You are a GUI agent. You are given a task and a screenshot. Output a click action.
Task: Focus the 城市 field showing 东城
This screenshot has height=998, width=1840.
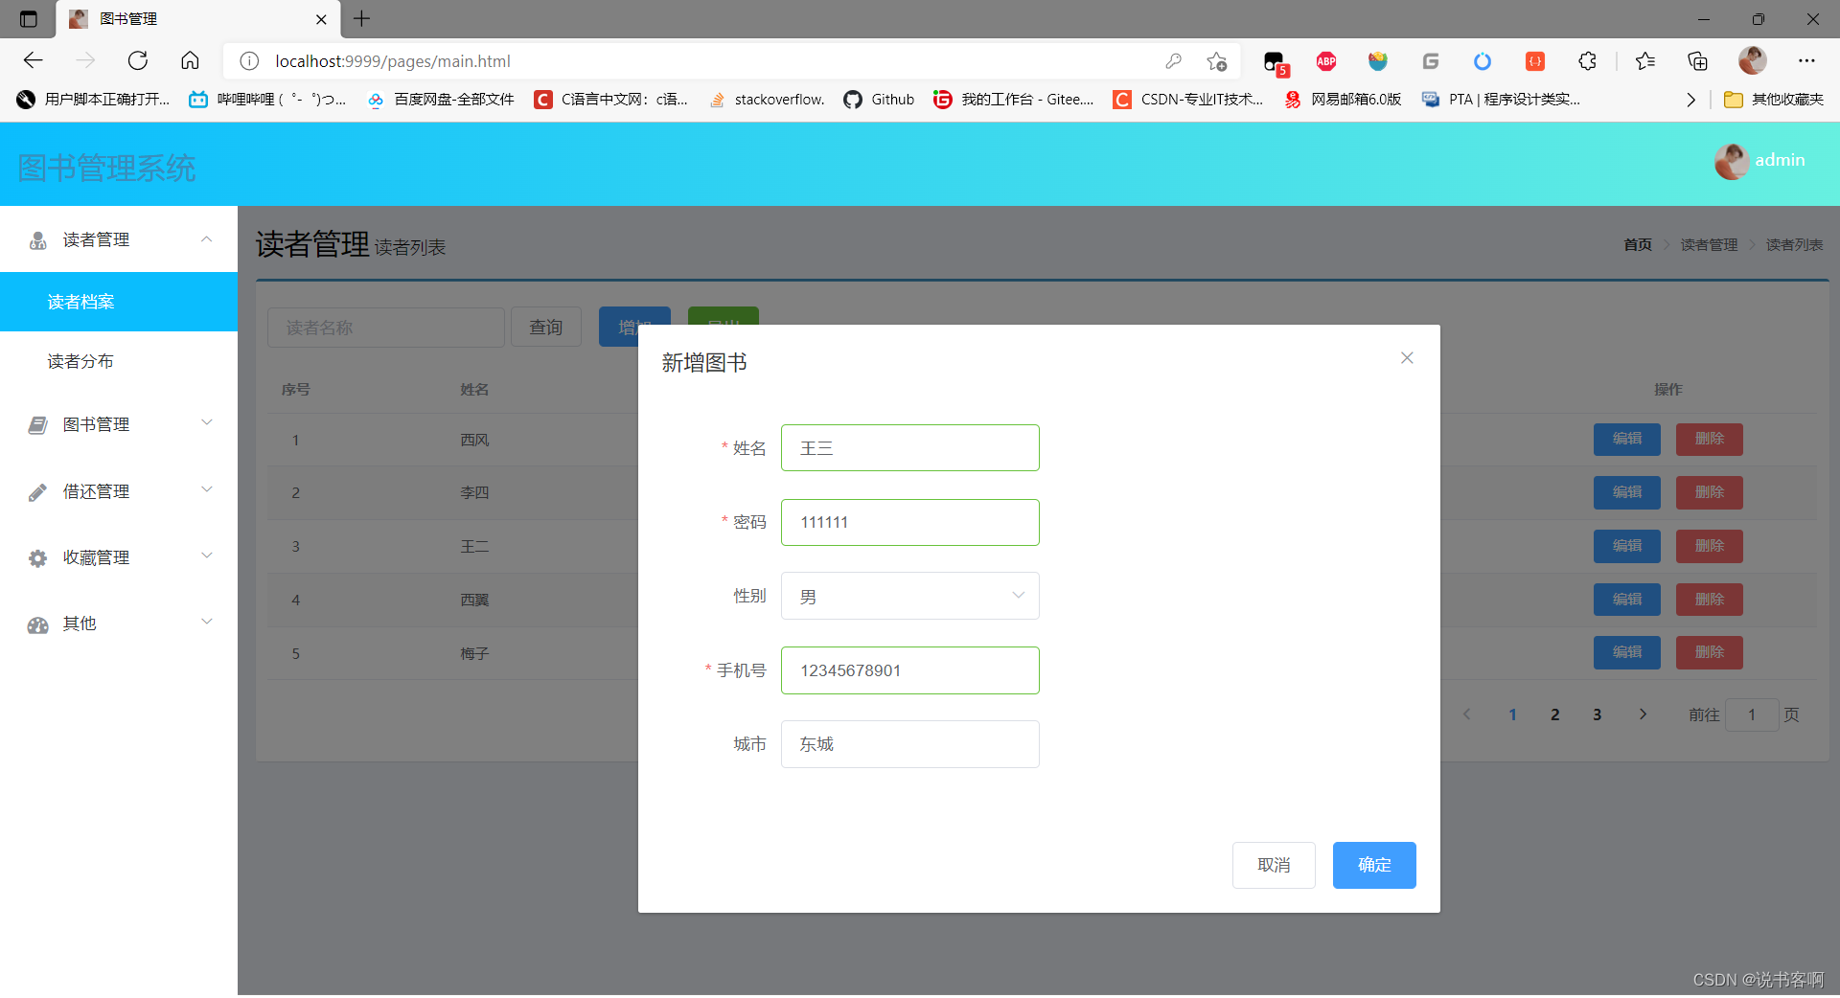[x=910, y=744]
